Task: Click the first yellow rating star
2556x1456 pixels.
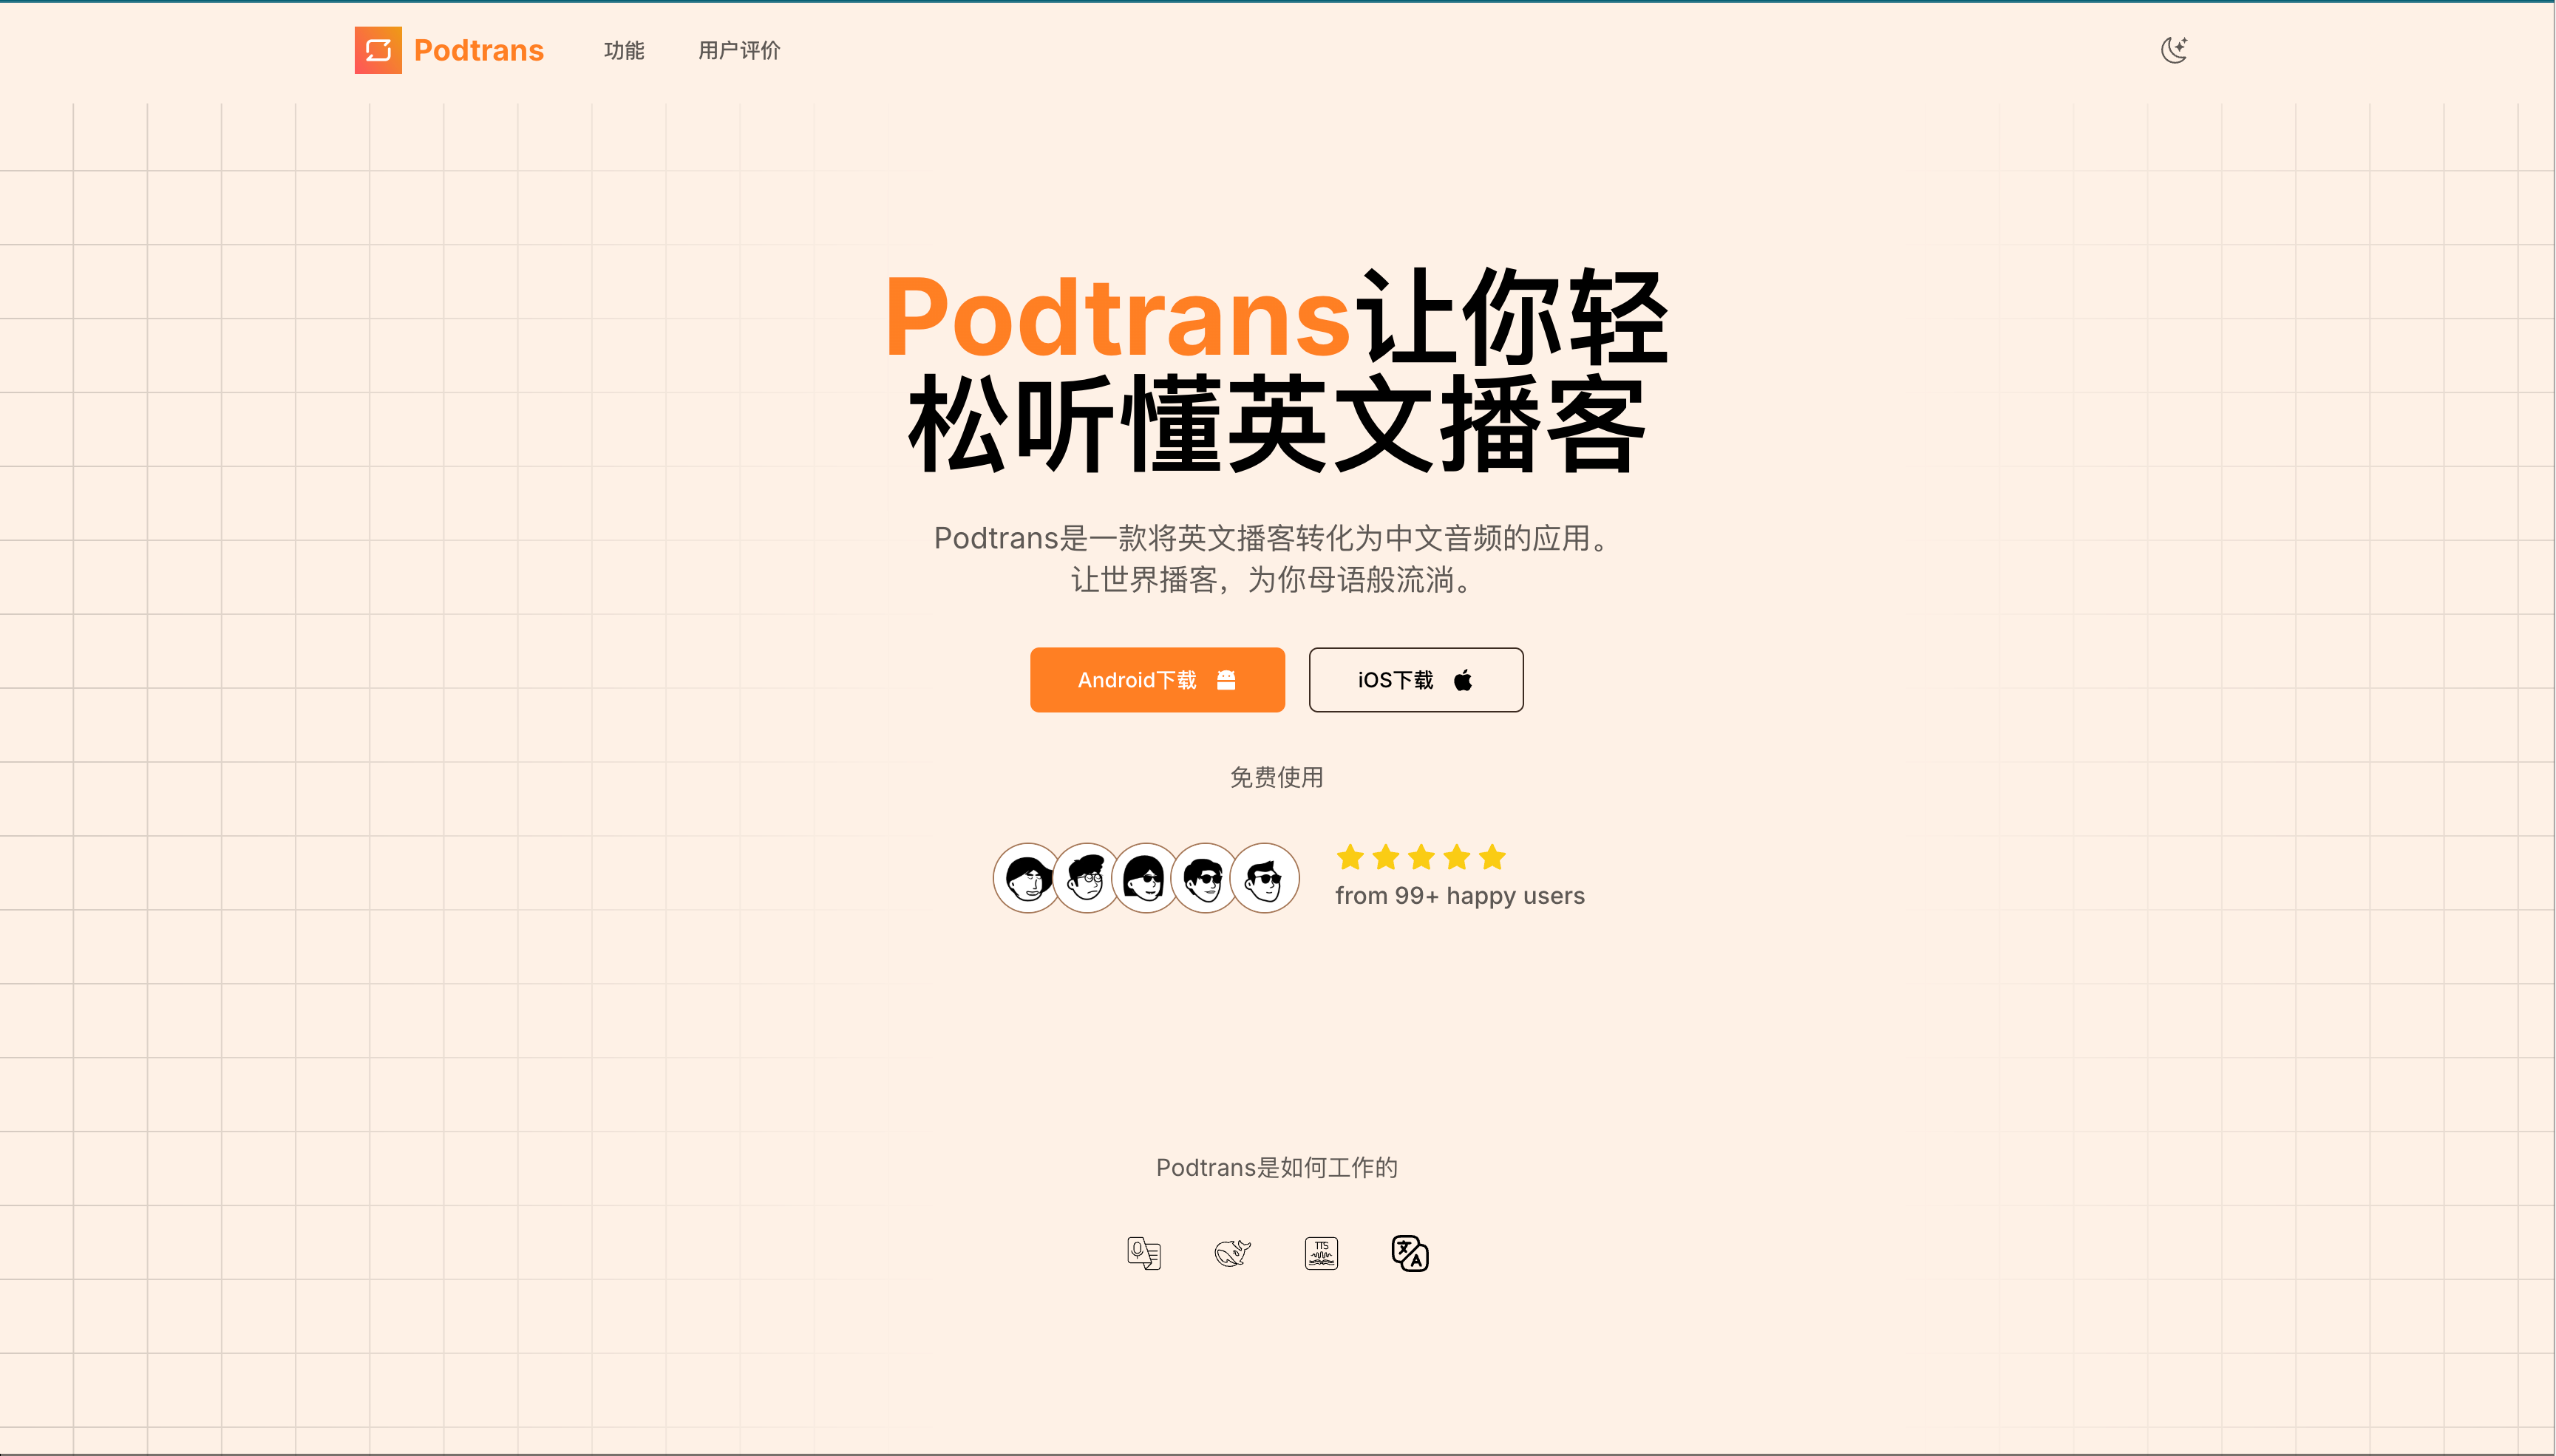Action: (x=1350, y=857)
